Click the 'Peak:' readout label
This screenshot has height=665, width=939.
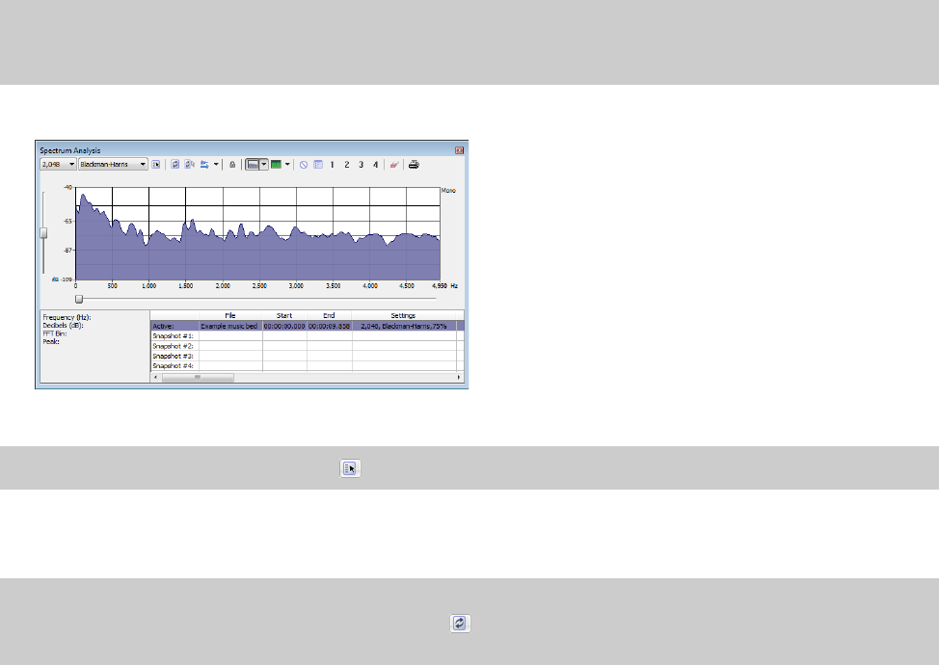point(51,342)
